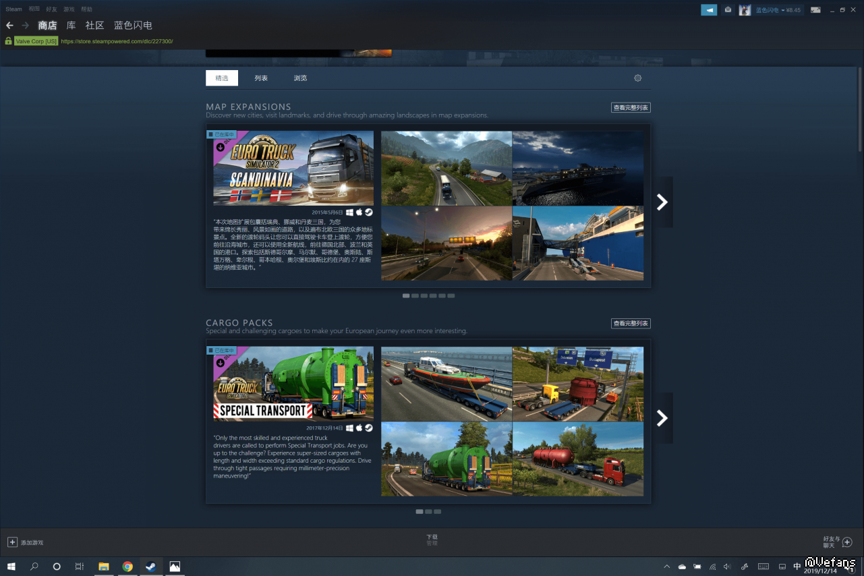Click the Apple icon under Scandinavia
The height and width of the screenshot is (576, 864).
[359, 212]
